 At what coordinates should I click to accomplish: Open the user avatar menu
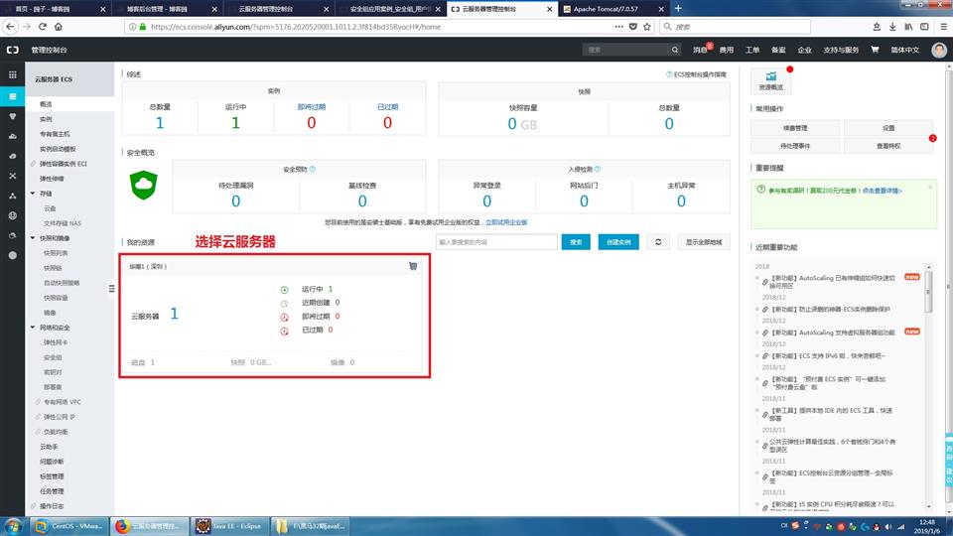pos(939,50)
